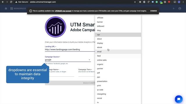Choose ppc from the list
This screenshot has width=186, height=104.
118,77
